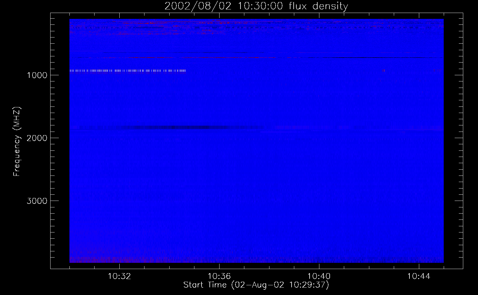Click the 1000 frequency tick label
Viewport: 478px width, 295px height.
tap(37, 75)
